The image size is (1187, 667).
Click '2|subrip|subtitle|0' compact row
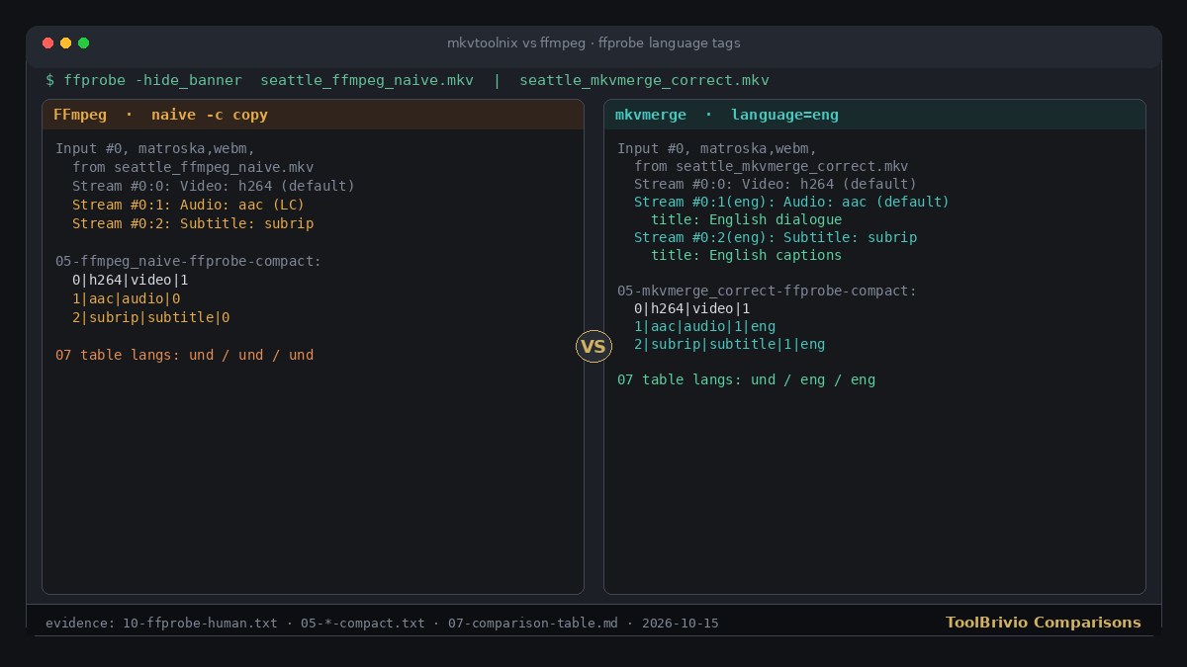150,317
